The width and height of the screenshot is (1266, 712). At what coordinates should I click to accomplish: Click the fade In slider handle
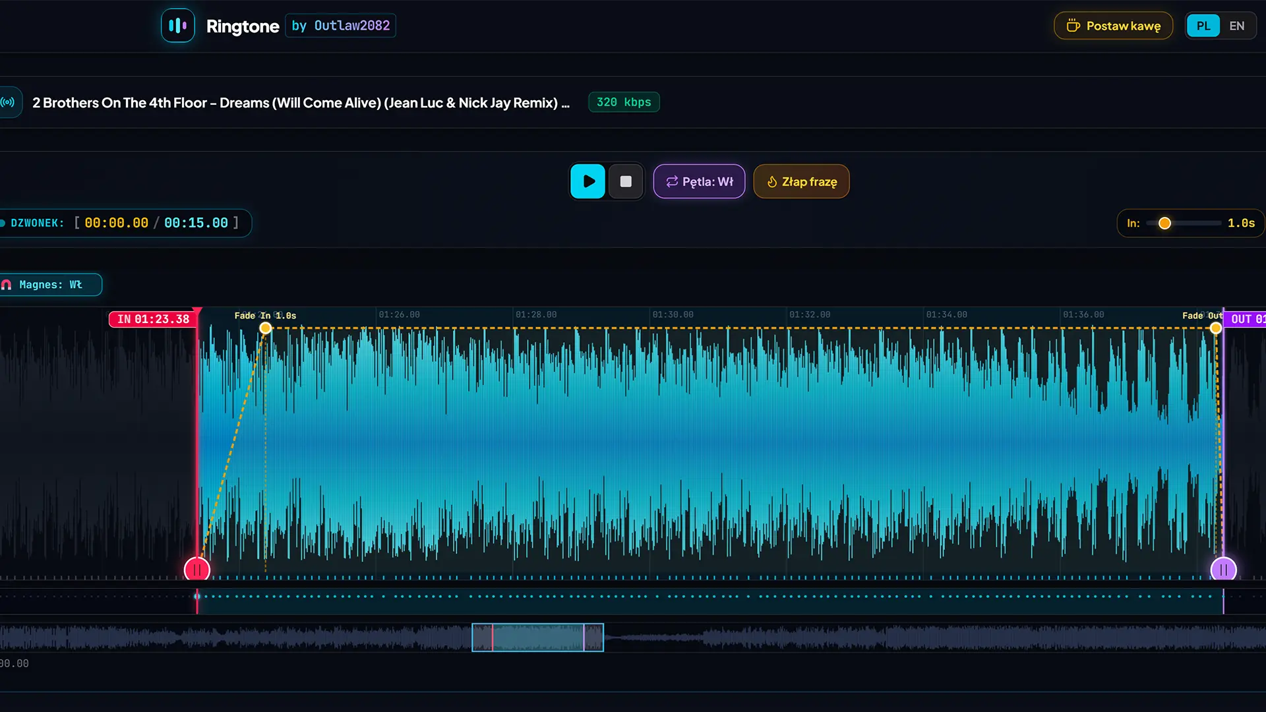1164,223
